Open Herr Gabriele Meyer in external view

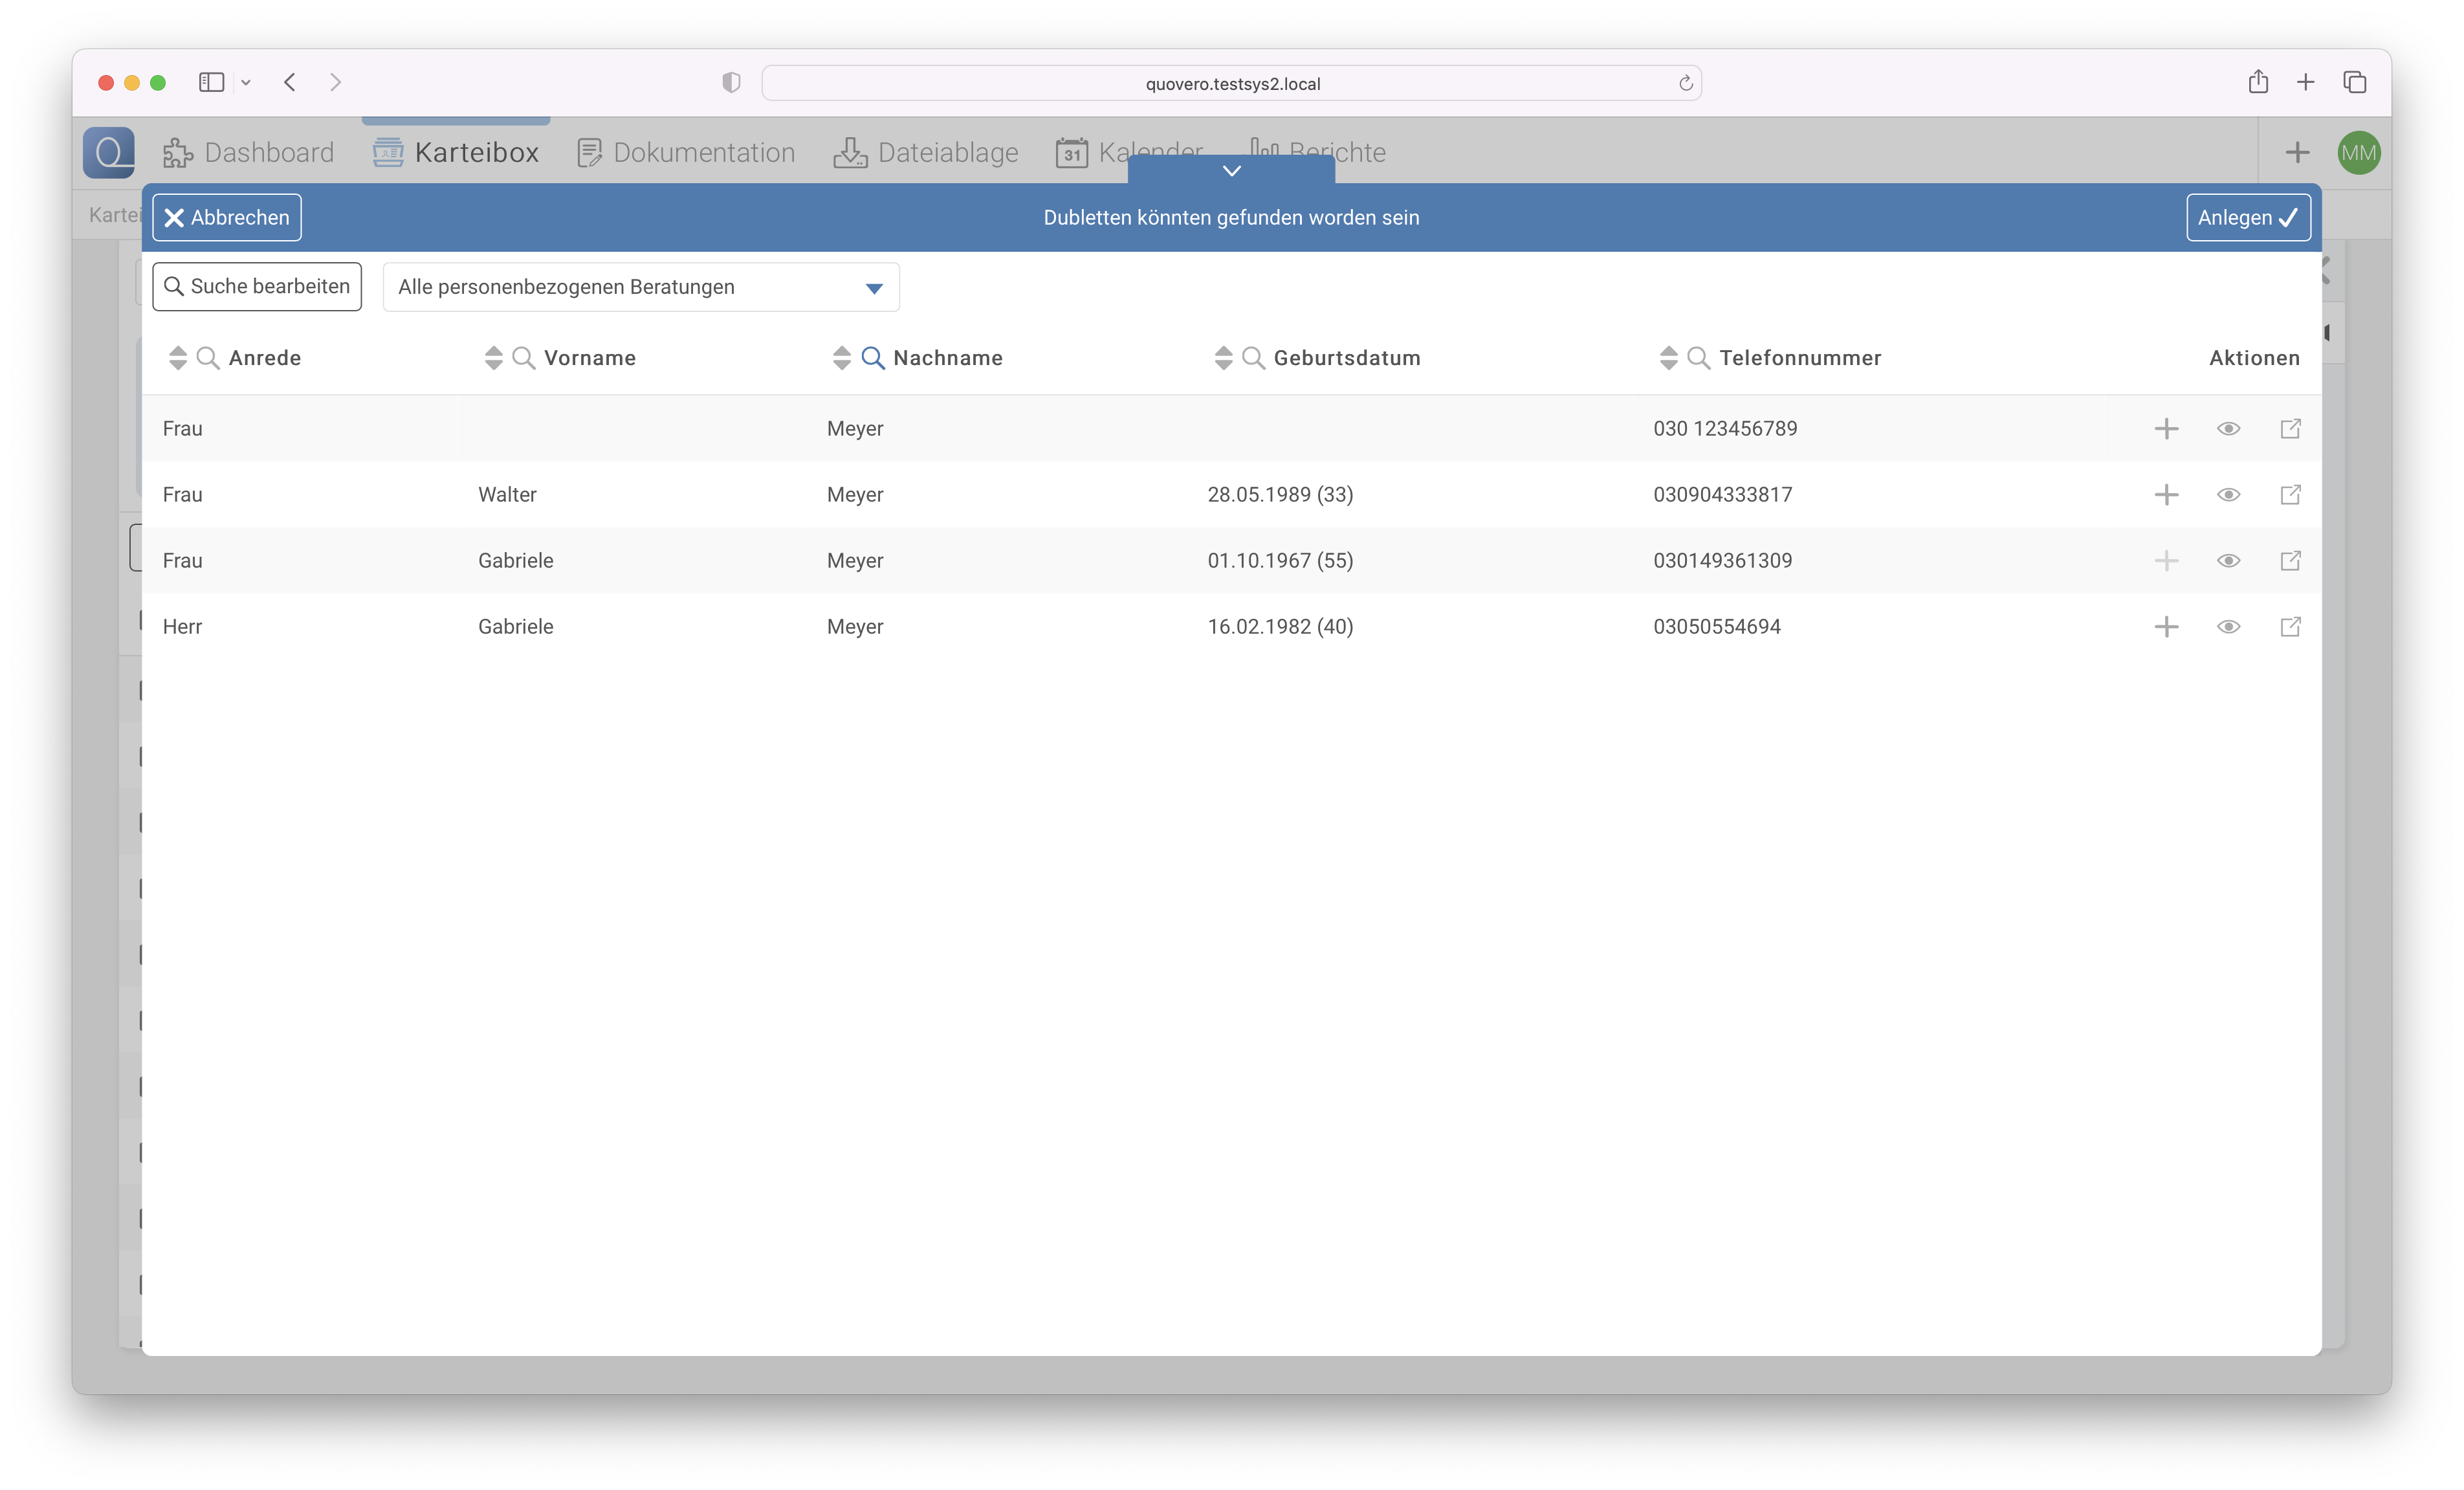[2290, 626]
